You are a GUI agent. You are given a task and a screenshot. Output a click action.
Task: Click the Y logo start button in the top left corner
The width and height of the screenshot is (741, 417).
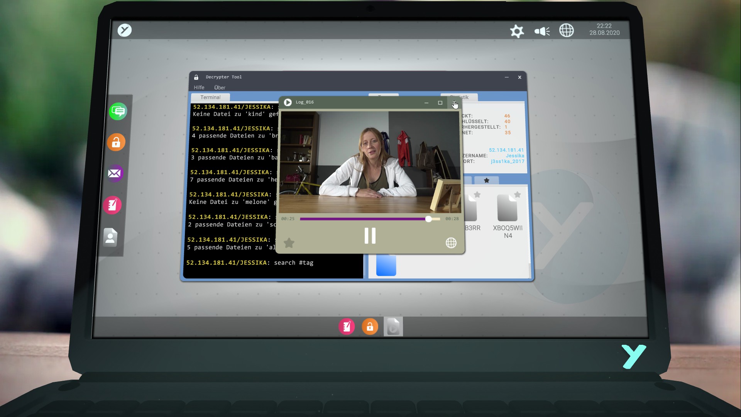point(125,30)
